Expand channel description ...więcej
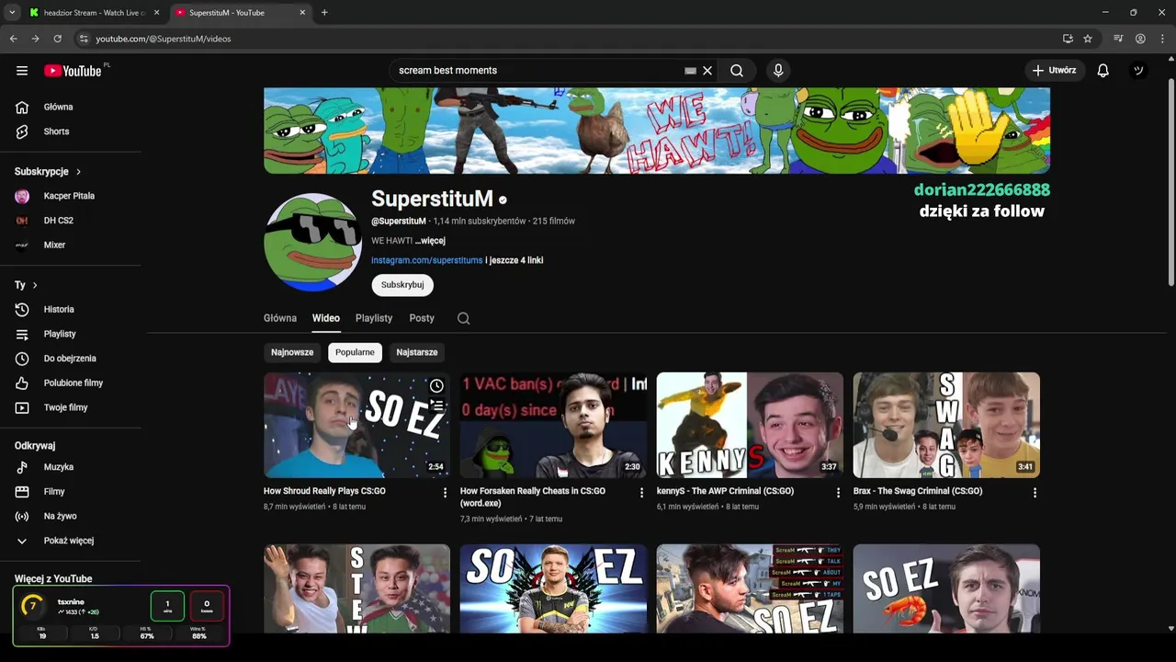 coord(430,241)
